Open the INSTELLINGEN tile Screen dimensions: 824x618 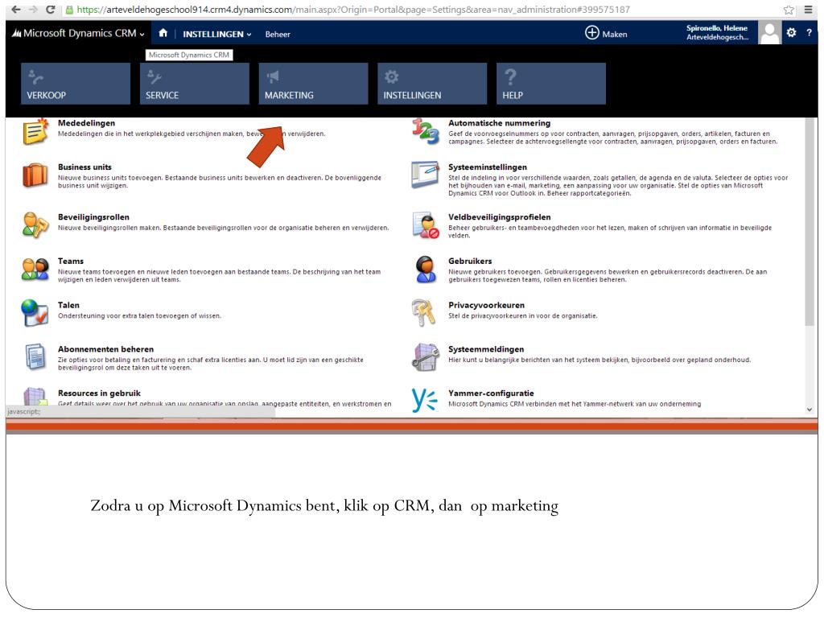(x=432, y=84)
